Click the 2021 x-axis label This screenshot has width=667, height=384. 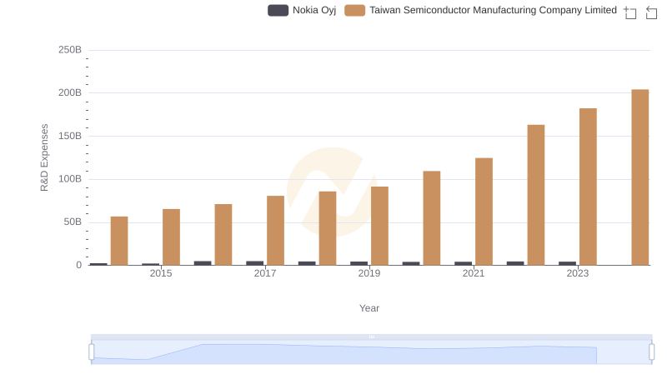pyautogui.click(x=474, y=273)
